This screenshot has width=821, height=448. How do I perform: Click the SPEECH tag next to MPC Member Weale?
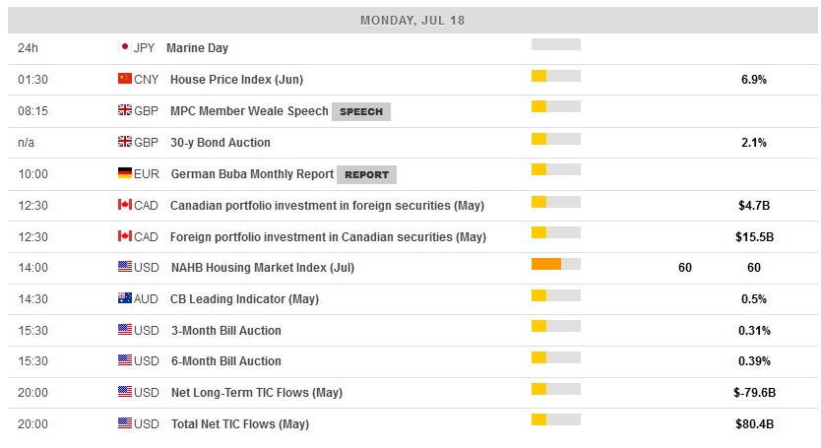pyautogui.click(x=361, y=111)
